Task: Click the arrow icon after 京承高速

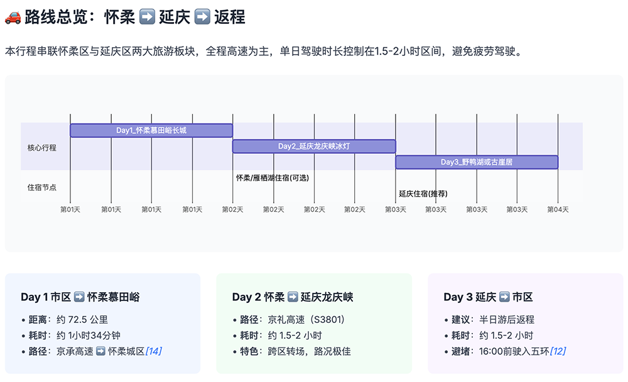Action: tap(100, 352)
